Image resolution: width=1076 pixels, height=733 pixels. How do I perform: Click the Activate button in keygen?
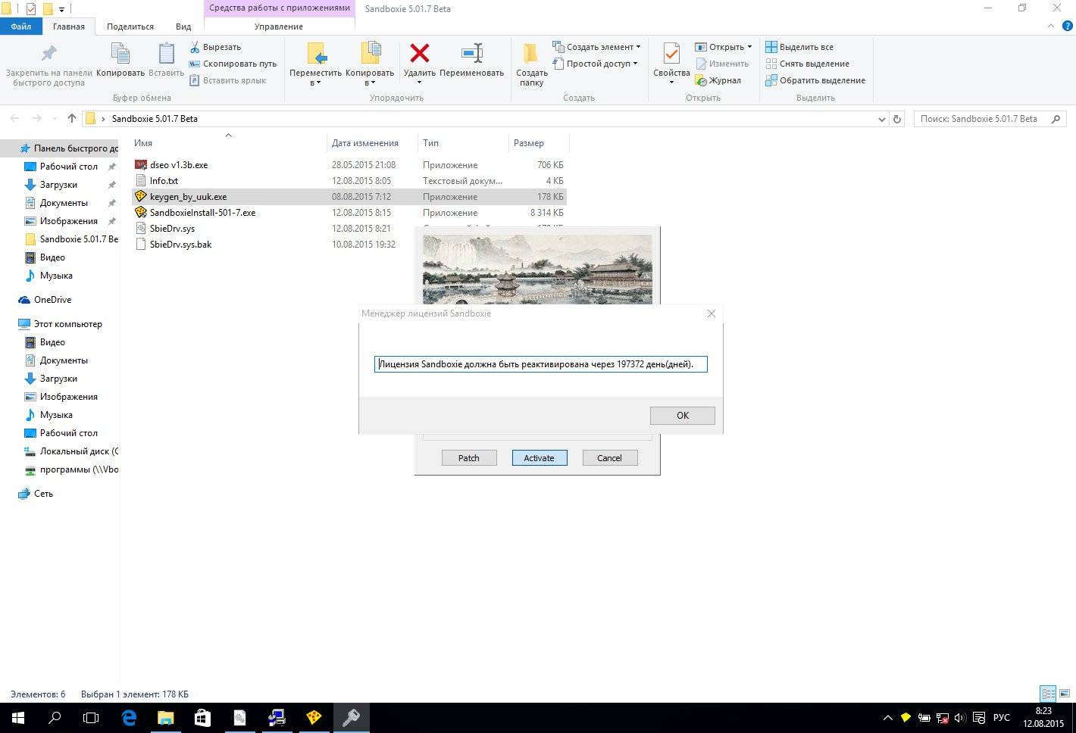click(x=539, y=458)
